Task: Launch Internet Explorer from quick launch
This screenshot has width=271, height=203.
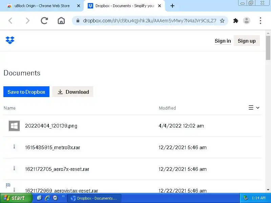Action: pos(47,198)
